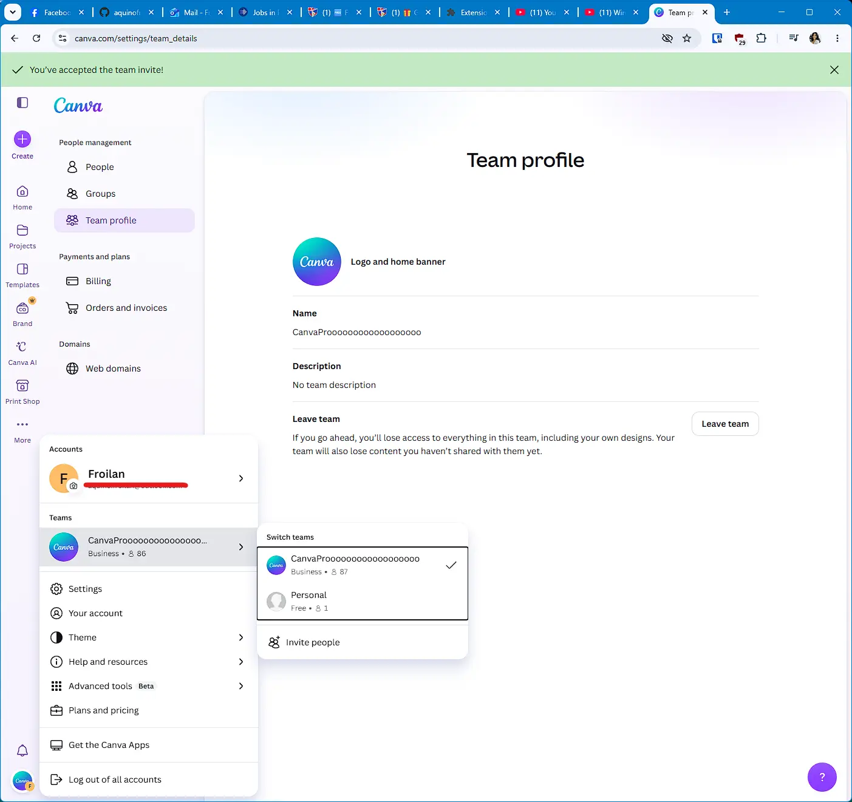Viewport: 852px width, 802px height.
Task: Switch to the Personal Free team
Action: 363,601
